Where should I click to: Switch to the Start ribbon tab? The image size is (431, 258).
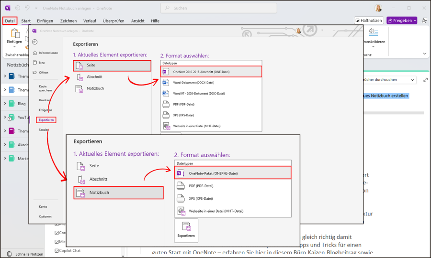[x=26, y=21]
